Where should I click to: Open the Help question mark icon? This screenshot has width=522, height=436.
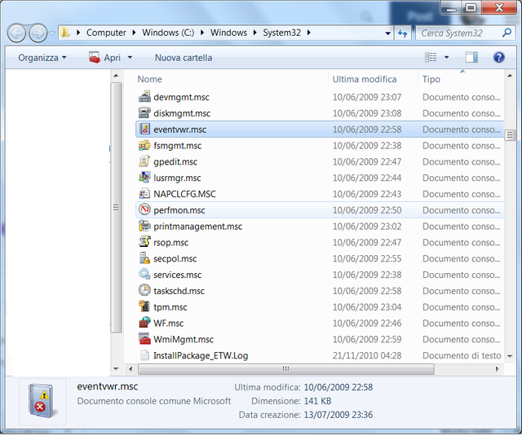tap(498, 58)
